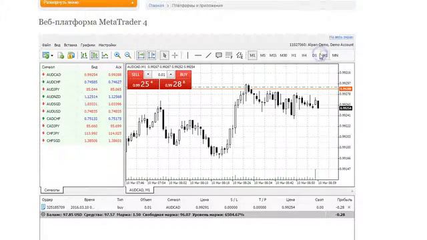Image resolution: width=427 pixels, height=240 pixels.
Task: Switch chart to line chart mode
Action: [x=105, y=55]
